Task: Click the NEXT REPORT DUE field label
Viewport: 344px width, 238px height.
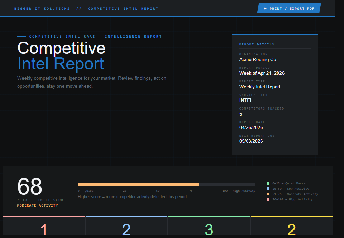Action: tap(257, 136)
